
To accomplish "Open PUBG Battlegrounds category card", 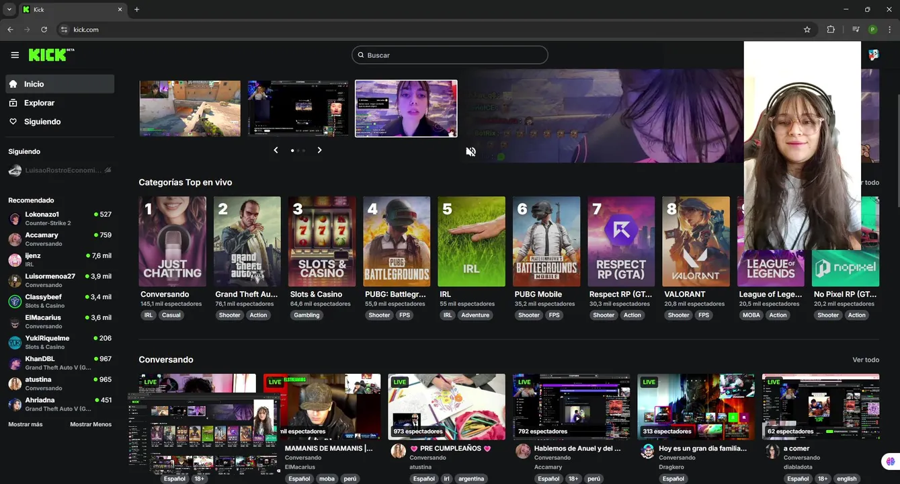I will point(397,241).
